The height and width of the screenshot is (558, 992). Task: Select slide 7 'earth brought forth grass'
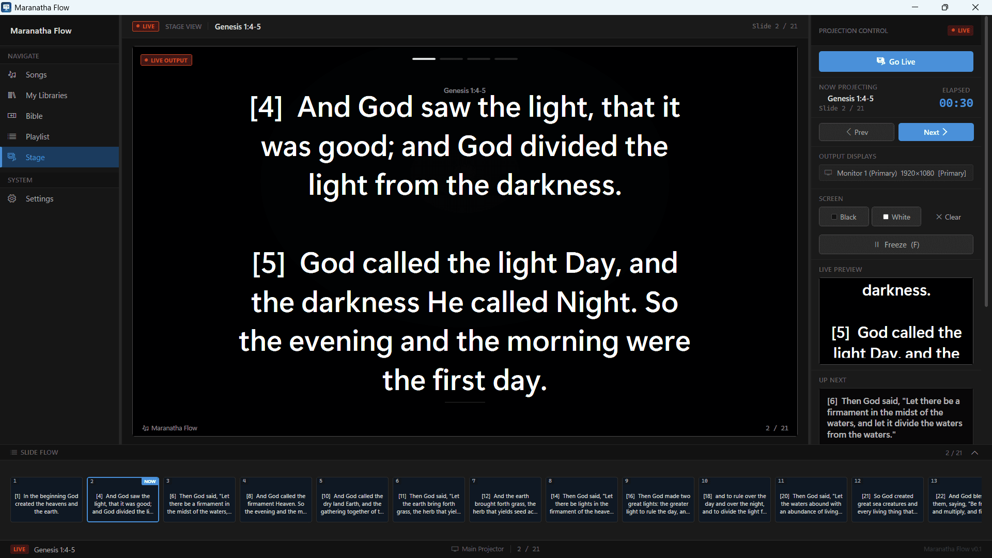(x=505, y=499)
